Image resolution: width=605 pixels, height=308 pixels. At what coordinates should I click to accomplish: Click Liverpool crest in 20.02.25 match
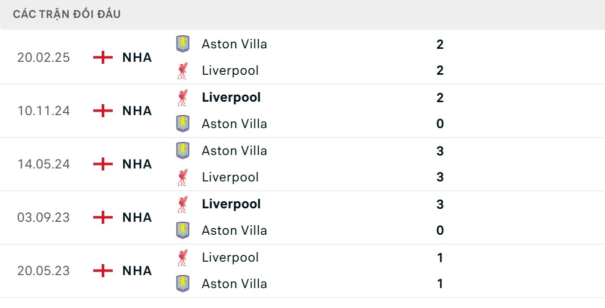point(183,70)
